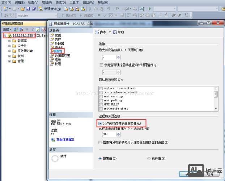Click the connection properties icon beside 查看连接属性
This screenshot has width=225, height=181.
(53, 140)
